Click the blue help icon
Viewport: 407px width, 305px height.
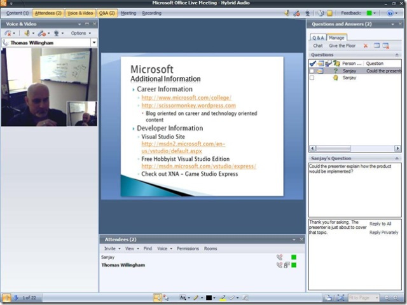coord(390,13)
